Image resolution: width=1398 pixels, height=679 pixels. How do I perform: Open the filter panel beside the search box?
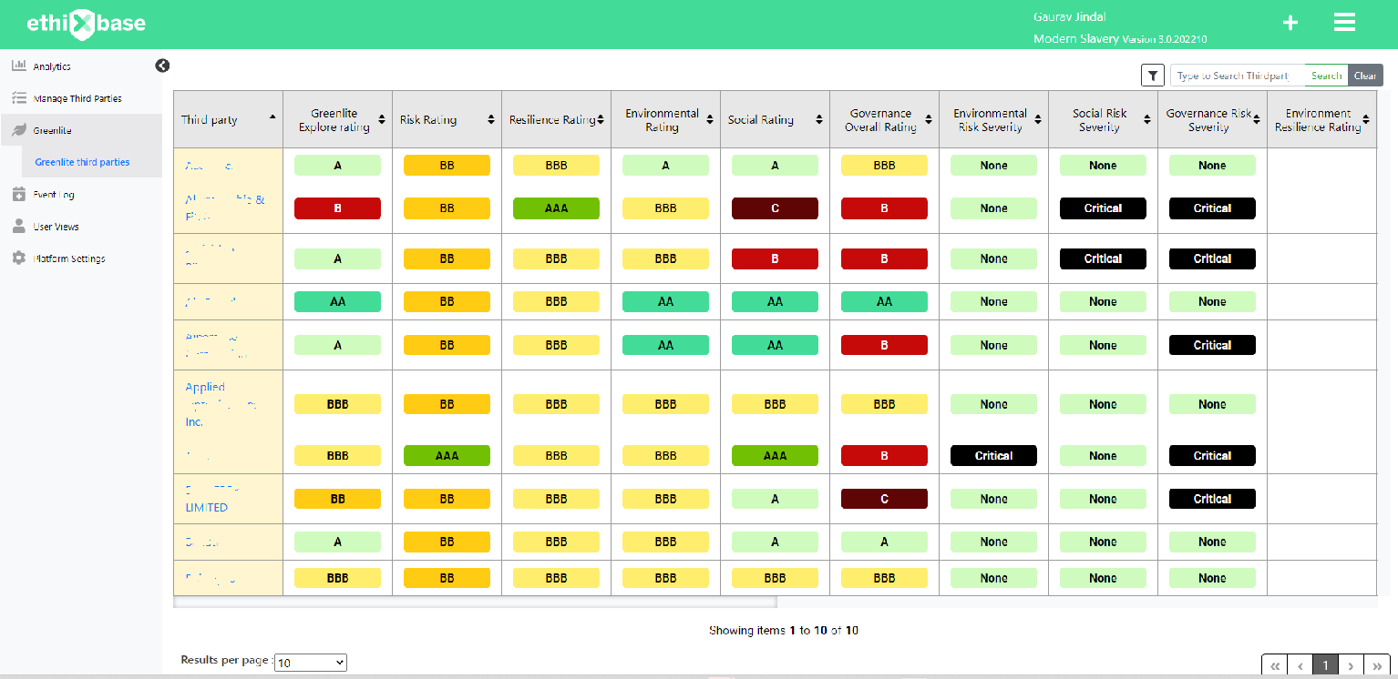point(1152,75)
